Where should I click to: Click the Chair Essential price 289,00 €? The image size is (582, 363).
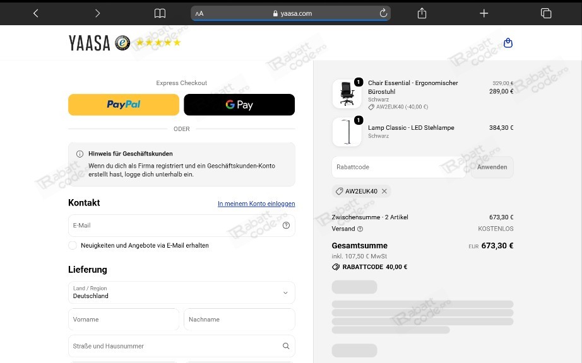coord(501,91)
